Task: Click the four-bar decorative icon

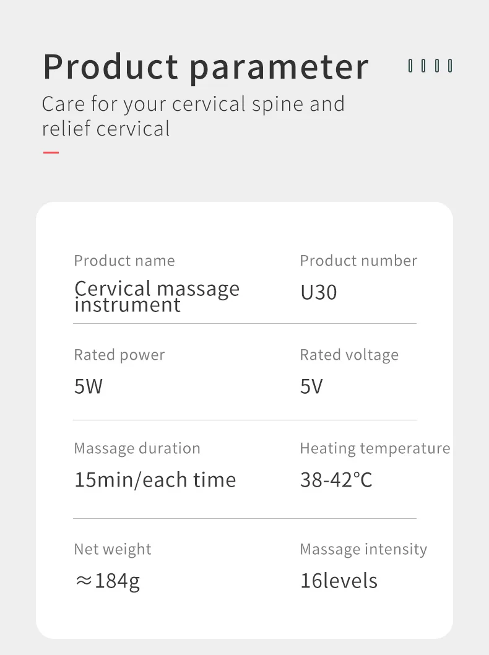Action: click(430, 66)
